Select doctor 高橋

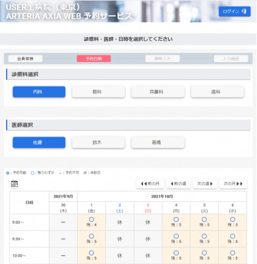click(157, 143)
